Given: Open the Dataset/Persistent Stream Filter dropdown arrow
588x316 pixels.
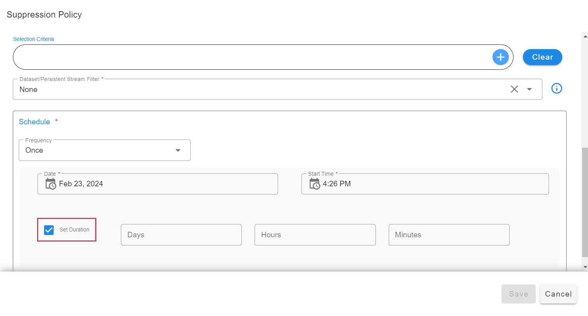Looking at the screenshot, I should click(529, 89).
